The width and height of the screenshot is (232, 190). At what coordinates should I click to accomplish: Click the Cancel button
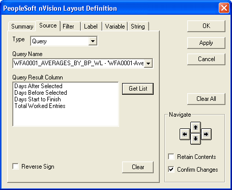click(206, 59)
